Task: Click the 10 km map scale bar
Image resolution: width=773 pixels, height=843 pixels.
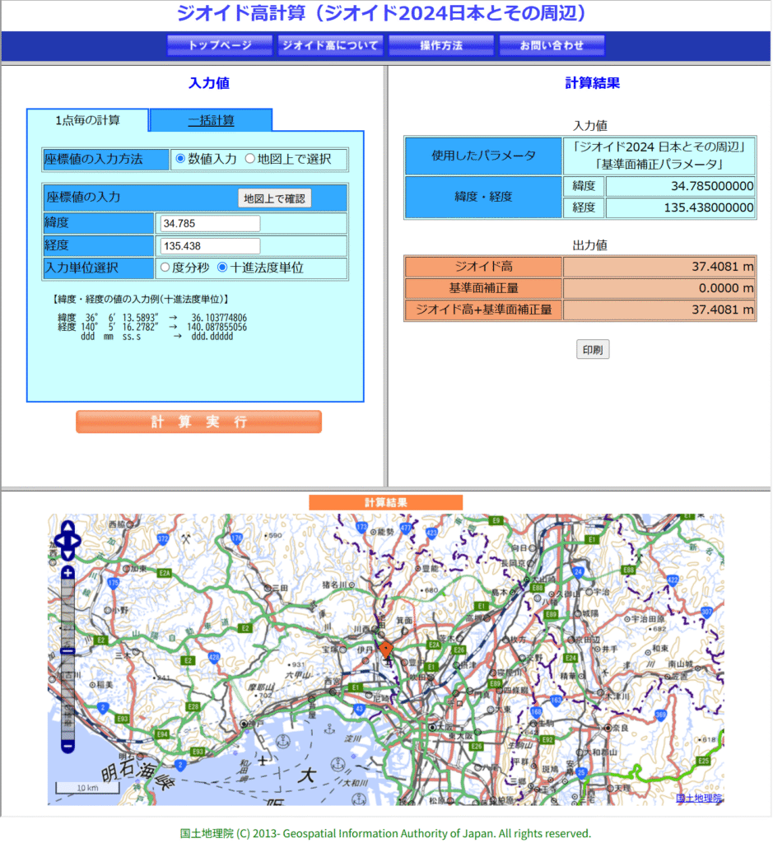Action: (x=87, y=788)
